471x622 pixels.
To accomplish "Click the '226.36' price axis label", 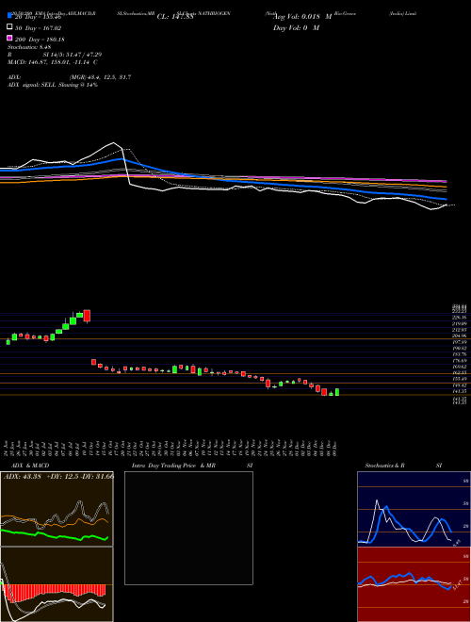I will [460, 318].
